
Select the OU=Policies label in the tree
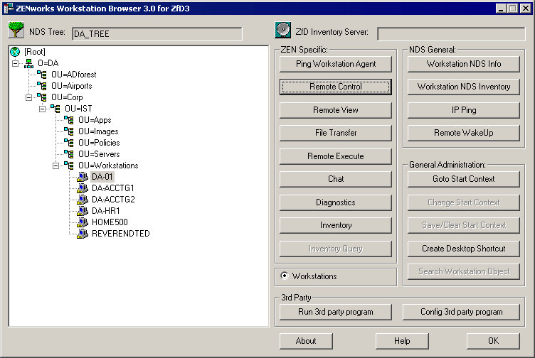tap(99, 143)
